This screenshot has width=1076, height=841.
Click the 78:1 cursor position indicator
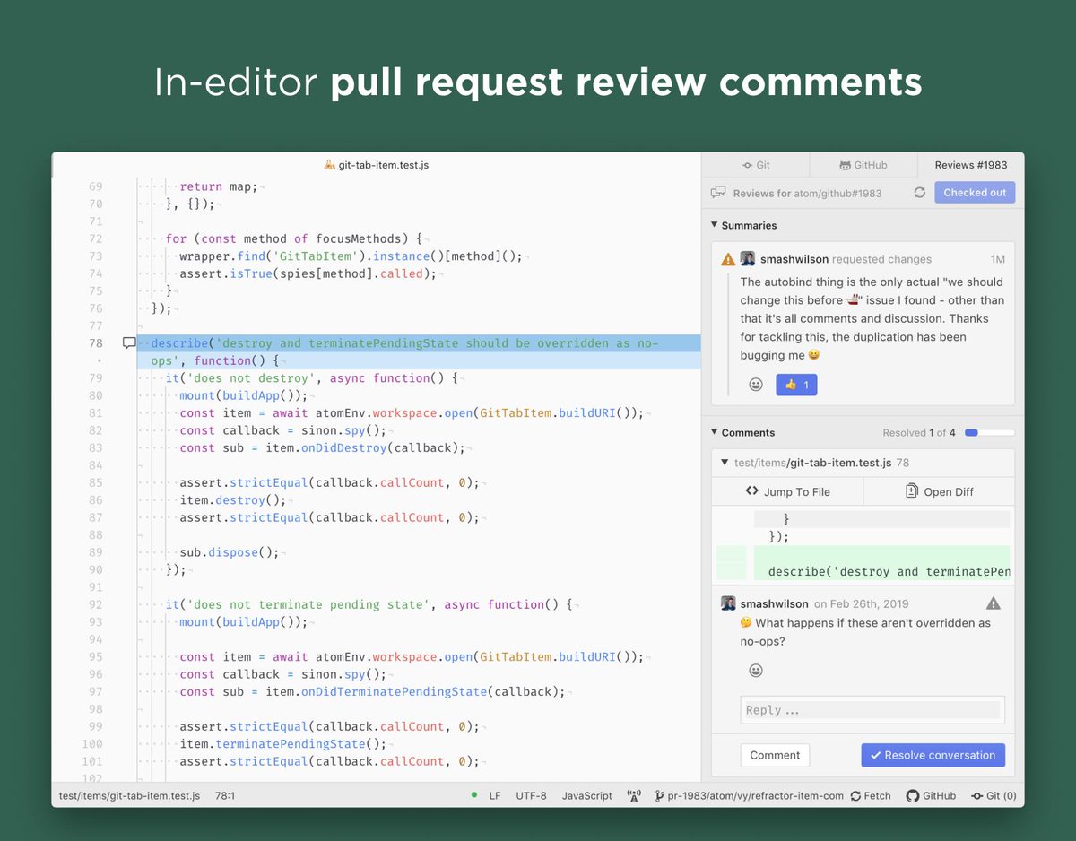pyautogui.click(x=225, y=795)
